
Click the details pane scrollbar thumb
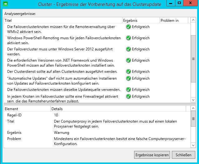tap(193, 119)
